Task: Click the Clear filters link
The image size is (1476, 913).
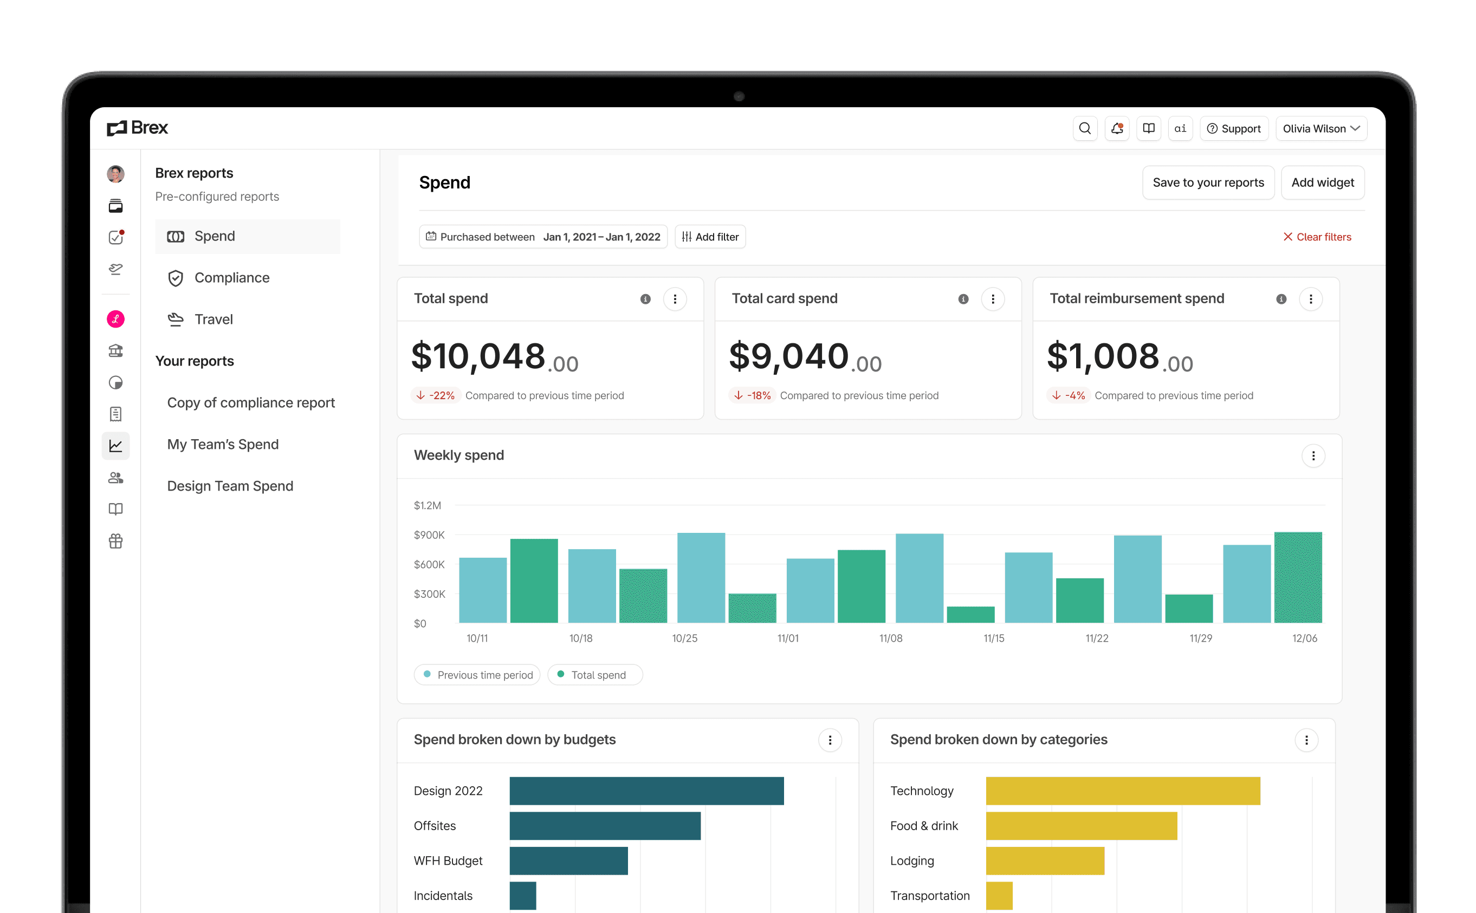Action: pos(1317,237)
